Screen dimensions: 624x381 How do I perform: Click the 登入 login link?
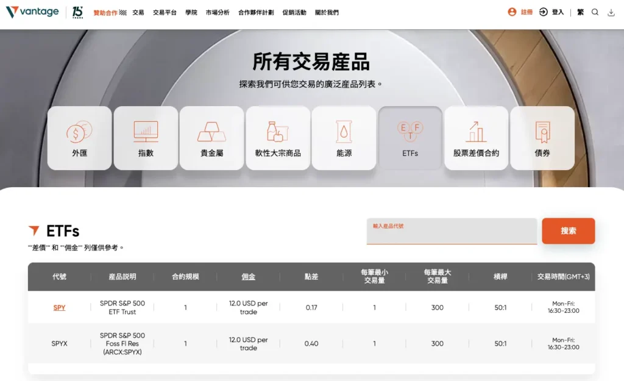pos(551,12)
